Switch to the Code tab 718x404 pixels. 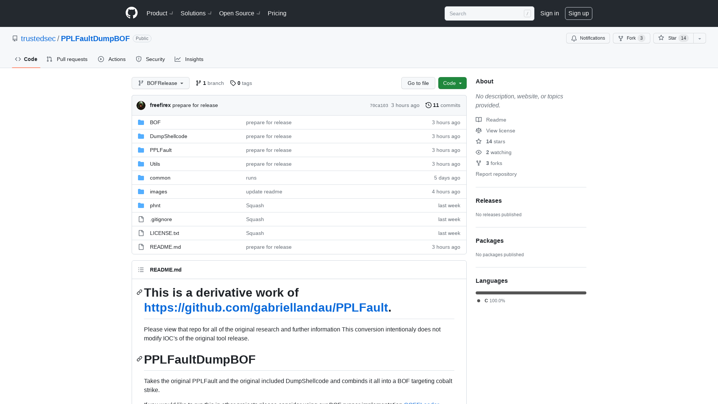26,59
